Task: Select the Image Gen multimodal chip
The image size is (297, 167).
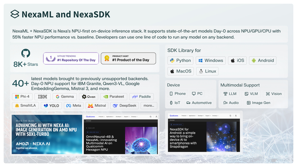Action: (x=258, y=103)
